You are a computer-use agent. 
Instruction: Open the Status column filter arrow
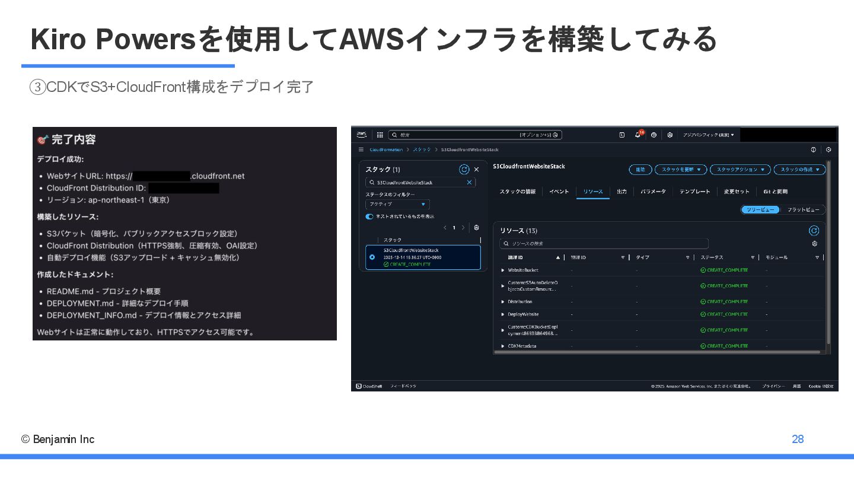[x=753, y=257]
